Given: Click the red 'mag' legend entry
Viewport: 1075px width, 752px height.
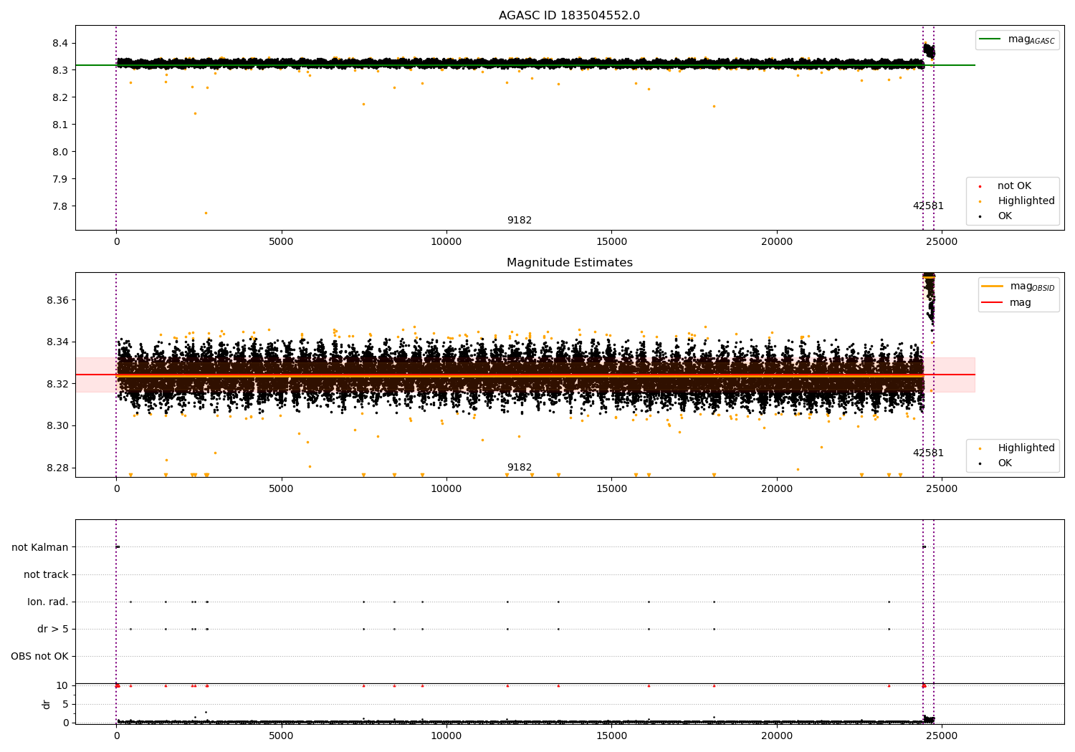Looking at the screenshot, I should [x=1020, y=302].
